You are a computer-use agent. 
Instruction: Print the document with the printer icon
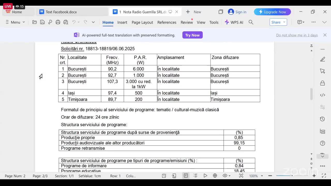point(58,22)
